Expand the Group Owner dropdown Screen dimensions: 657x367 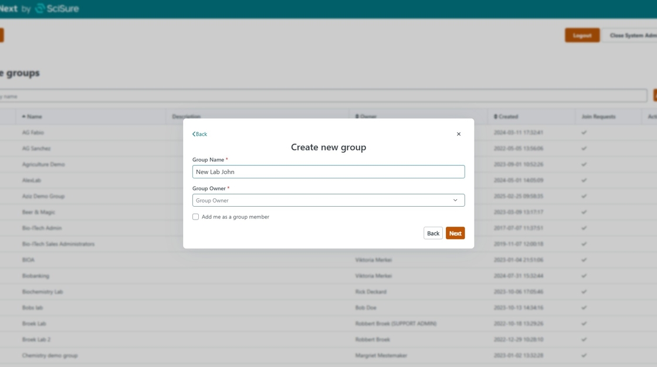tap(328, 200)
